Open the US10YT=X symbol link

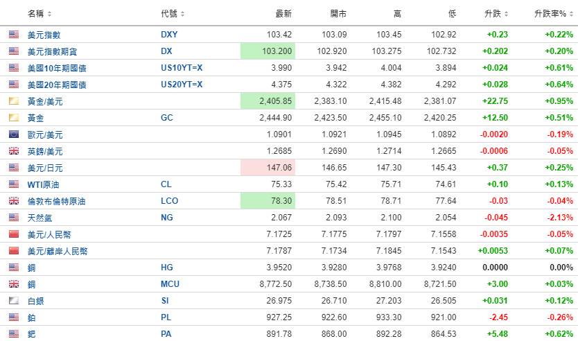181,68
